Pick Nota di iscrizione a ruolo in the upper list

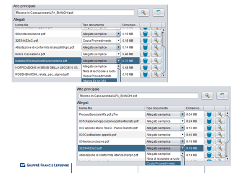click(x=99, y=71)
